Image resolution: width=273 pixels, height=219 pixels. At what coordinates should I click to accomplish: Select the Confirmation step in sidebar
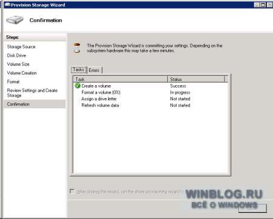click(35, 104)
